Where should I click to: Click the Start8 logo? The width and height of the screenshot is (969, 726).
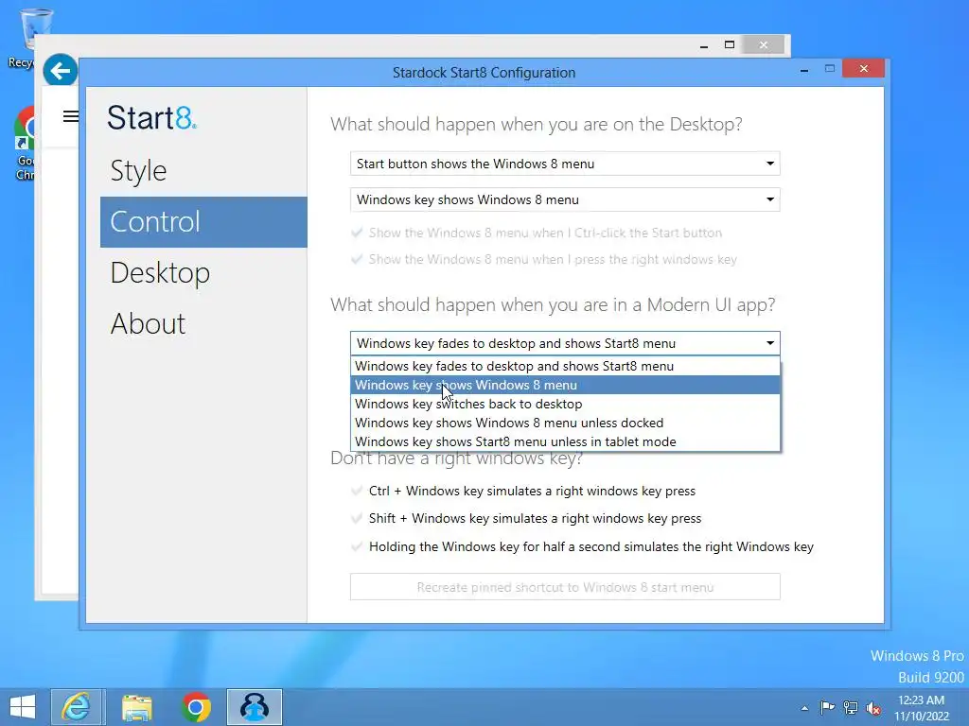(x=152, y=117)
